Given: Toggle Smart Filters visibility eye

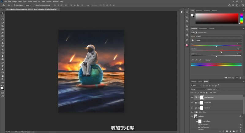Looking at the screenshot, I should pos(197,121).
